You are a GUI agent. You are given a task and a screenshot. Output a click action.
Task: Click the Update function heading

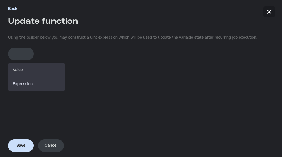43,21
